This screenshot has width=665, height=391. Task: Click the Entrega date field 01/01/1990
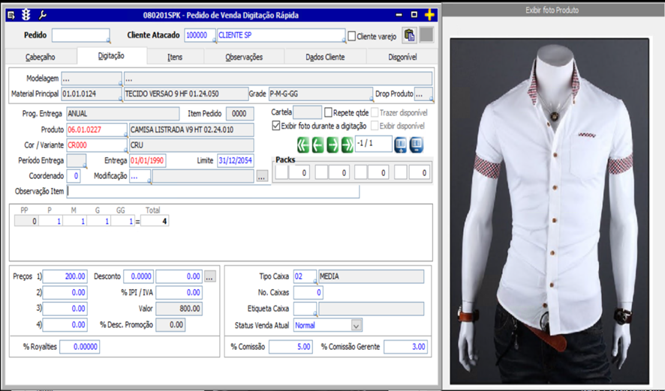click(x=148, y=161)
